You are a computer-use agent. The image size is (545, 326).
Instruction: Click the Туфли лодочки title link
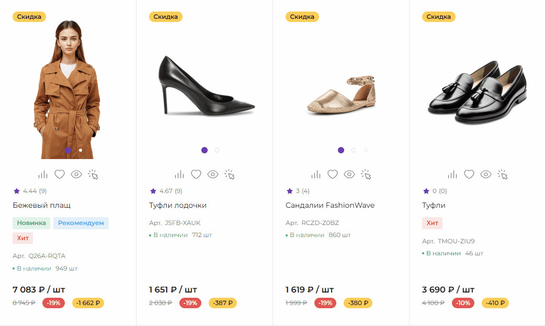pyautogui.click(x=178, y=205)
